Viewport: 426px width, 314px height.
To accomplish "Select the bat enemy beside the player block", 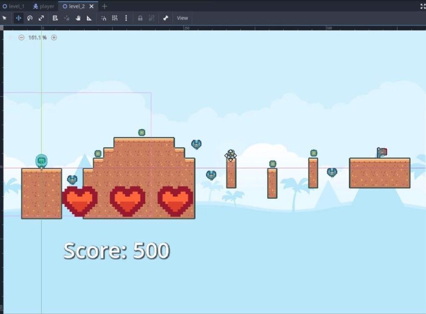I will (72, 180).
